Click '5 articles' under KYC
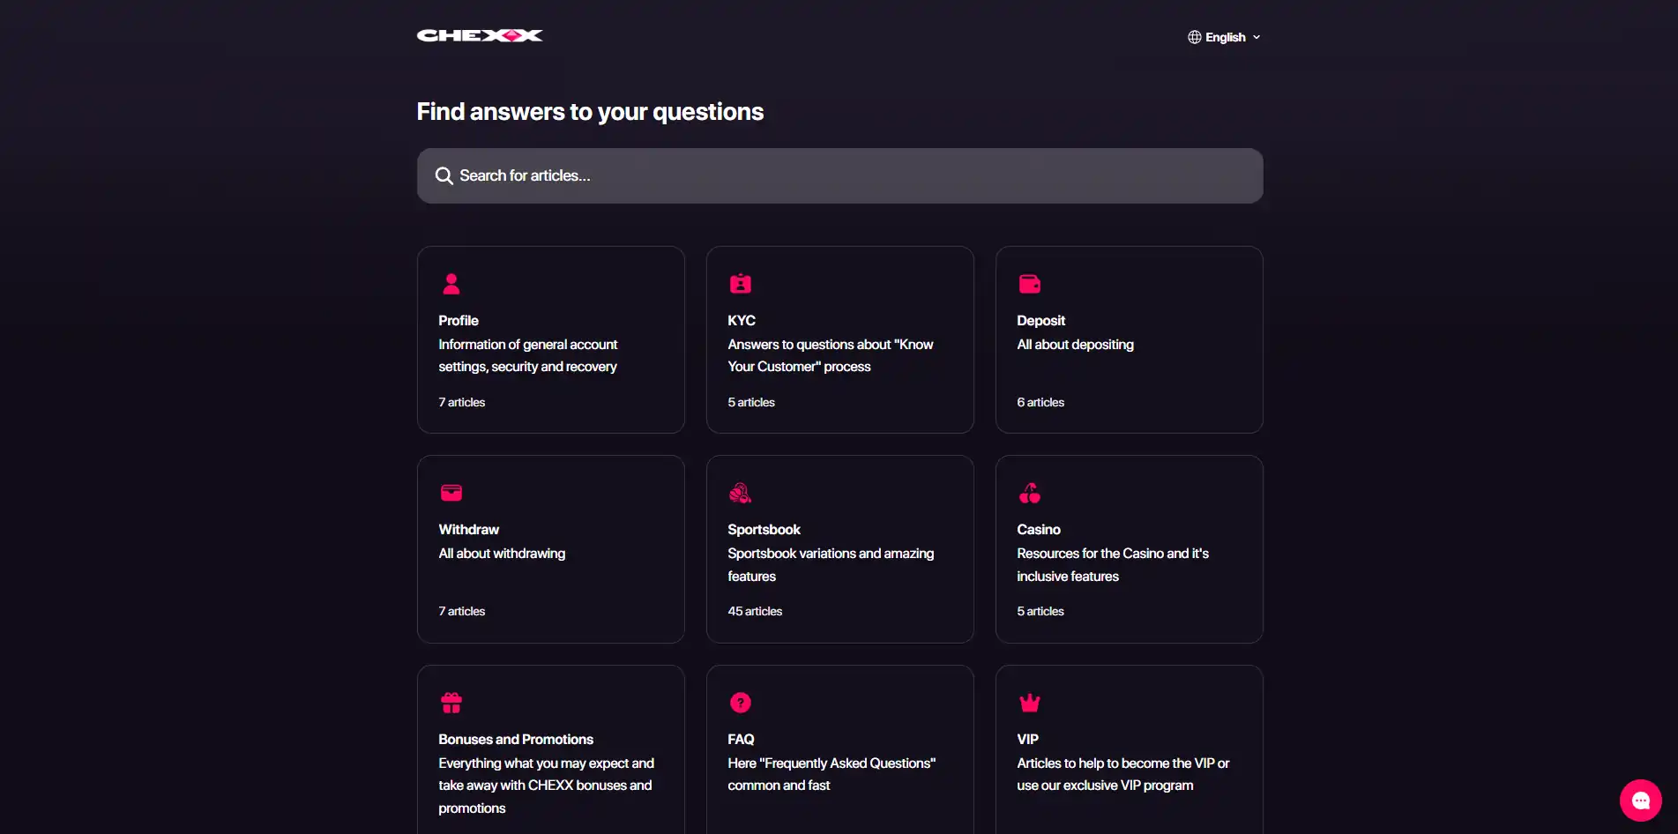Viewport: 1678px width, 834px height. tap(751, 402)
